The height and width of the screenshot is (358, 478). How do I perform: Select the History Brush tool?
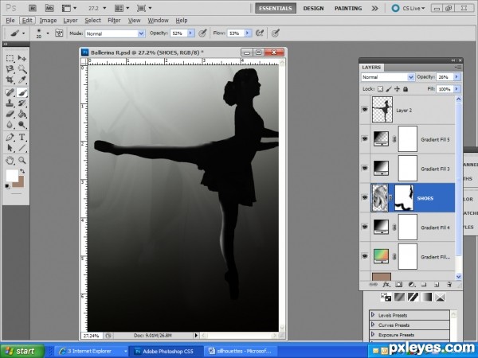pyautogui.click(x=22, y=103)
